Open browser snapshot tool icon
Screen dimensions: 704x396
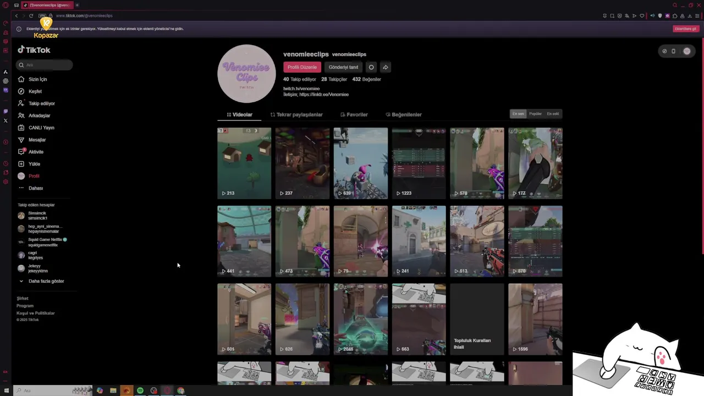click(612, 16)
